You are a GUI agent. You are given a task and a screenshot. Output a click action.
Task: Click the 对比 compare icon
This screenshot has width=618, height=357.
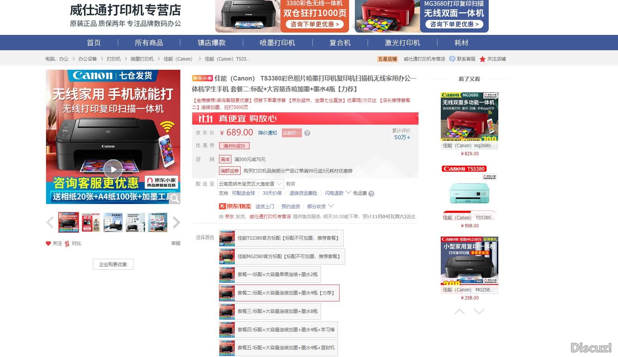coord(67,243)
